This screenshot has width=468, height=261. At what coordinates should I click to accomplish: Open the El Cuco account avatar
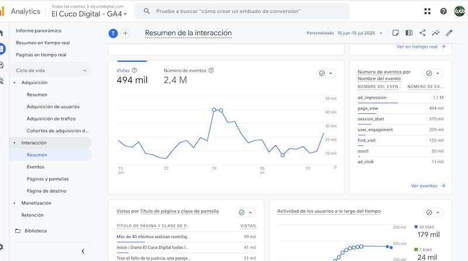pos(459,11)
